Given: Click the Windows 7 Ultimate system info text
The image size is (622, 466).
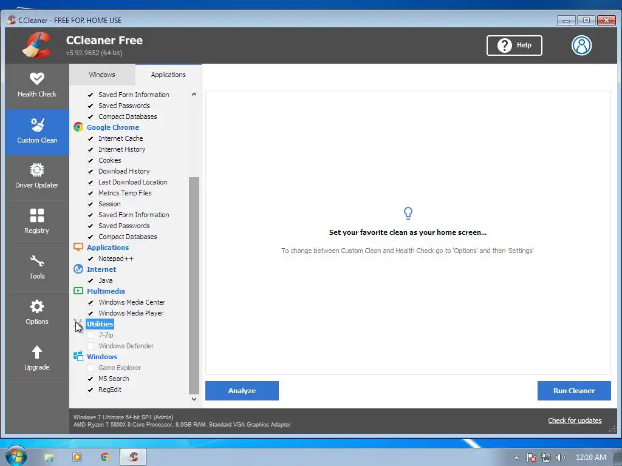Looking at the screenshot, I should (123, 417).
